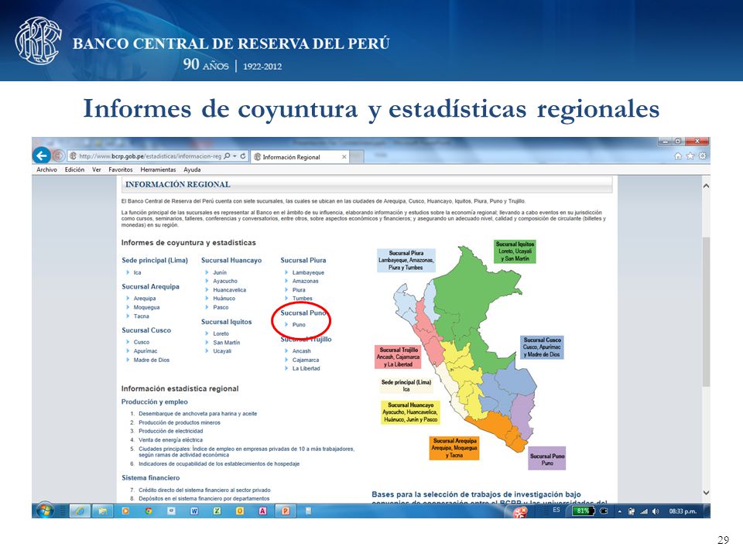Viewport: 743px width, 557px height.
Task: Open the Ucayali report link
Action: pyautogui.click(x=222, y=351)
